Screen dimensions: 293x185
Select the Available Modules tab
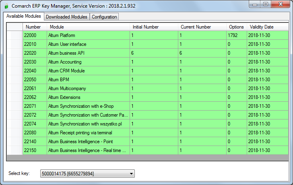[x=23, y=16]
